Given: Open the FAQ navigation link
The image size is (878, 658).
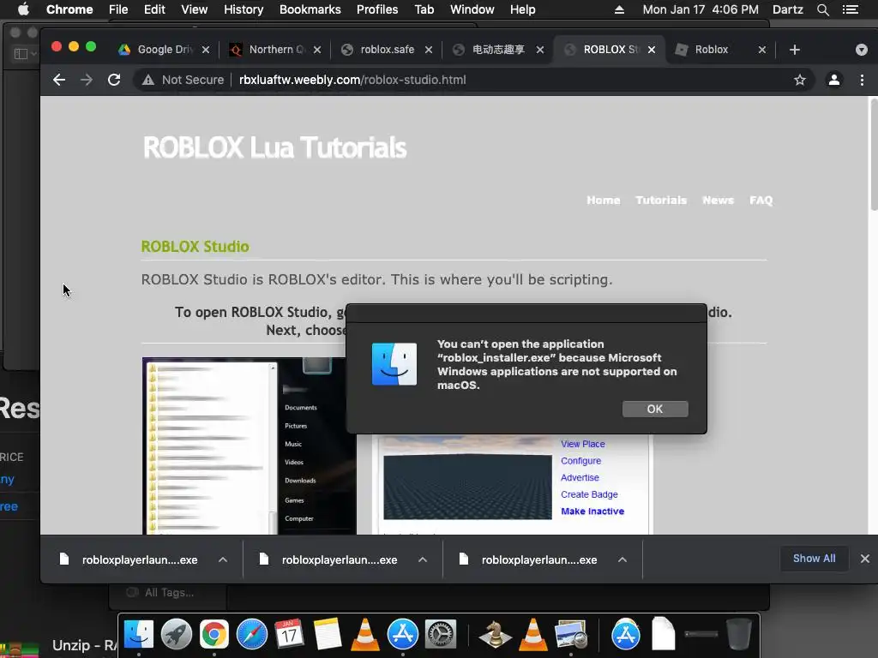Looking at the screenshot, I should 761,200.
